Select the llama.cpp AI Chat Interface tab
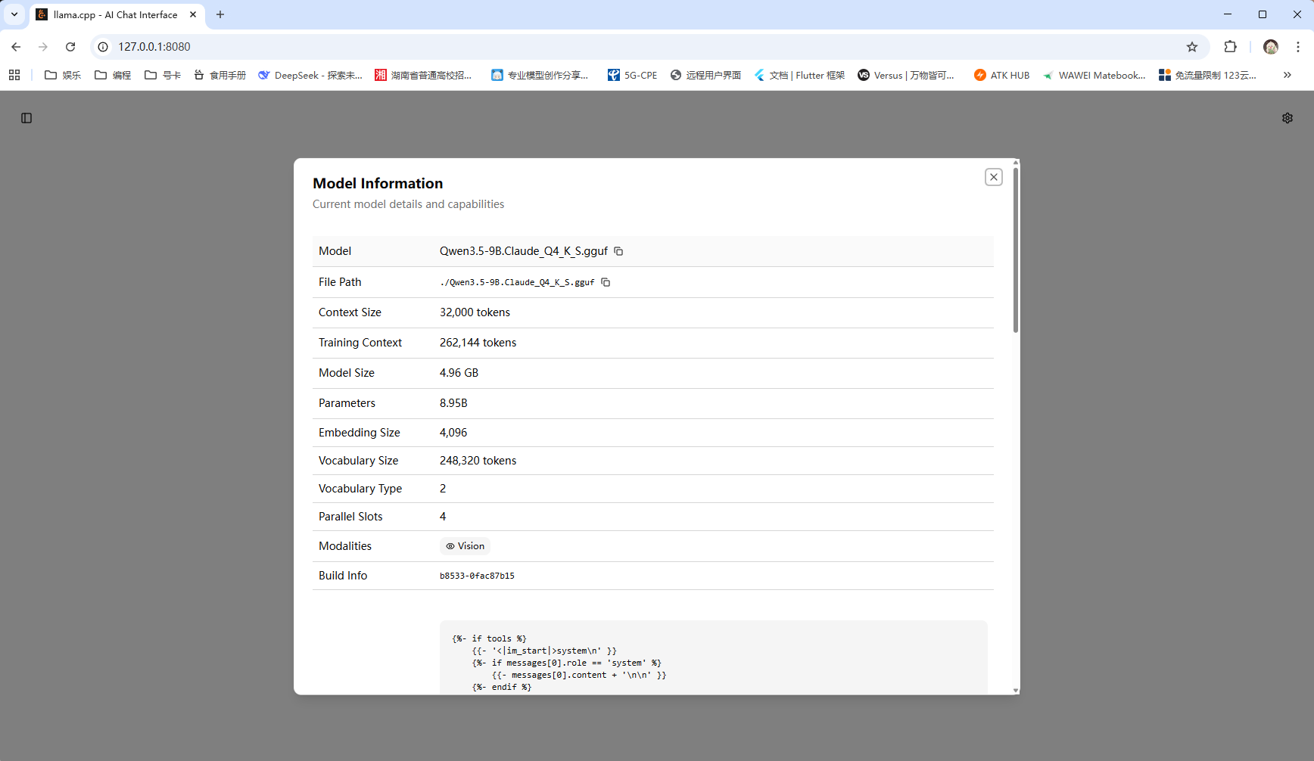 115,14
